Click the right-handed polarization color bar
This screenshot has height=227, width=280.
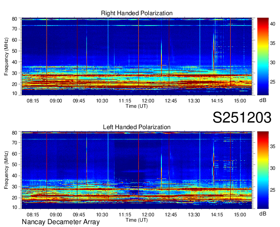click(263, 57)
